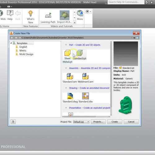This screenshot has height=155, width=155.
Task: Open the Project File Default.ipj dropdown
Action: [x=81, y=122]
